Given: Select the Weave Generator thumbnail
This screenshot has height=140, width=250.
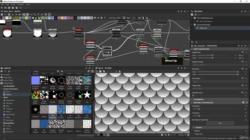Looking at the screenshot, I should (87, 124).
